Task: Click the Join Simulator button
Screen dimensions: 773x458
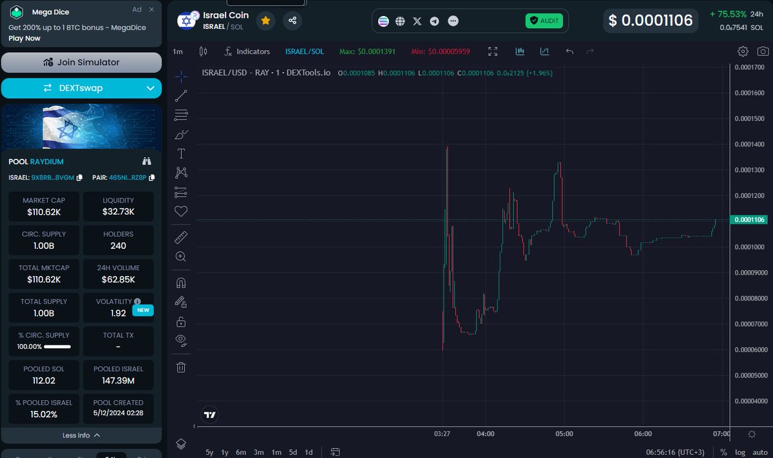Action: tap(81, 62)
